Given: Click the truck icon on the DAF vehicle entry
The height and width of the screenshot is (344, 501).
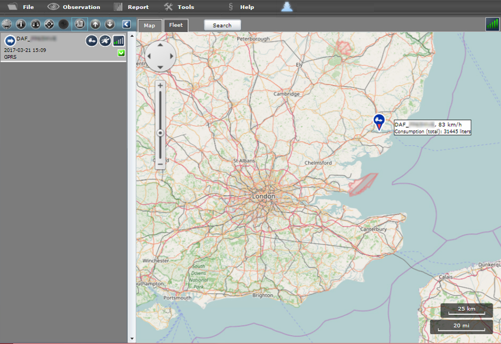Looking at the screenshot, I should pos(91,41).
